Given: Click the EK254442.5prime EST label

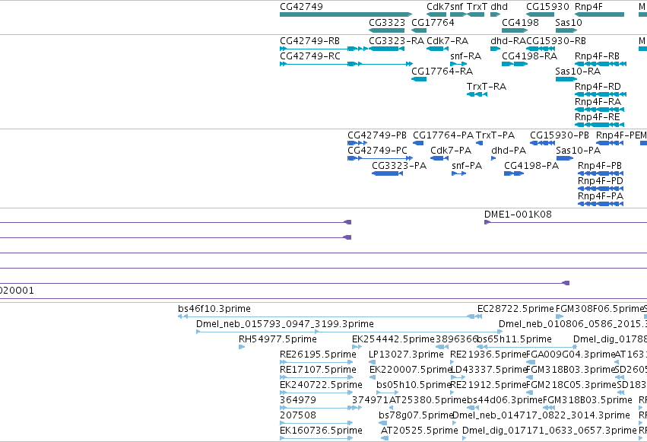Looking at the screenshot, I should click(394, 339).
